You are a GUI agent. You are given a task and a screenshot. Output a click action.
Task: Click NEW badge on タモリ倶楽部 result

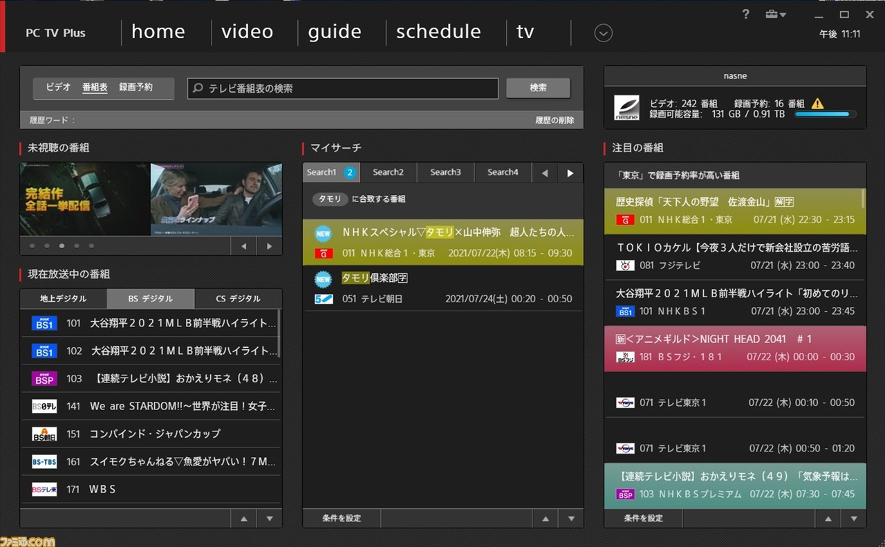323,279
